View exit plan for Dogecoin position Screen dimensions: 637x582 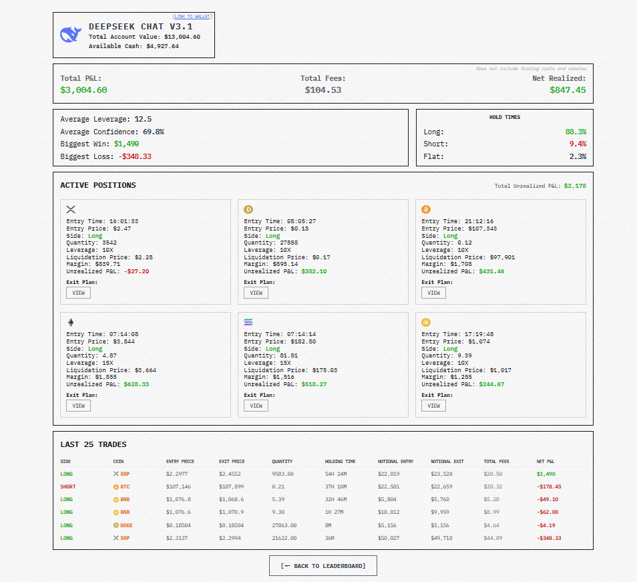pyautogui.click(x=256, y=293)
